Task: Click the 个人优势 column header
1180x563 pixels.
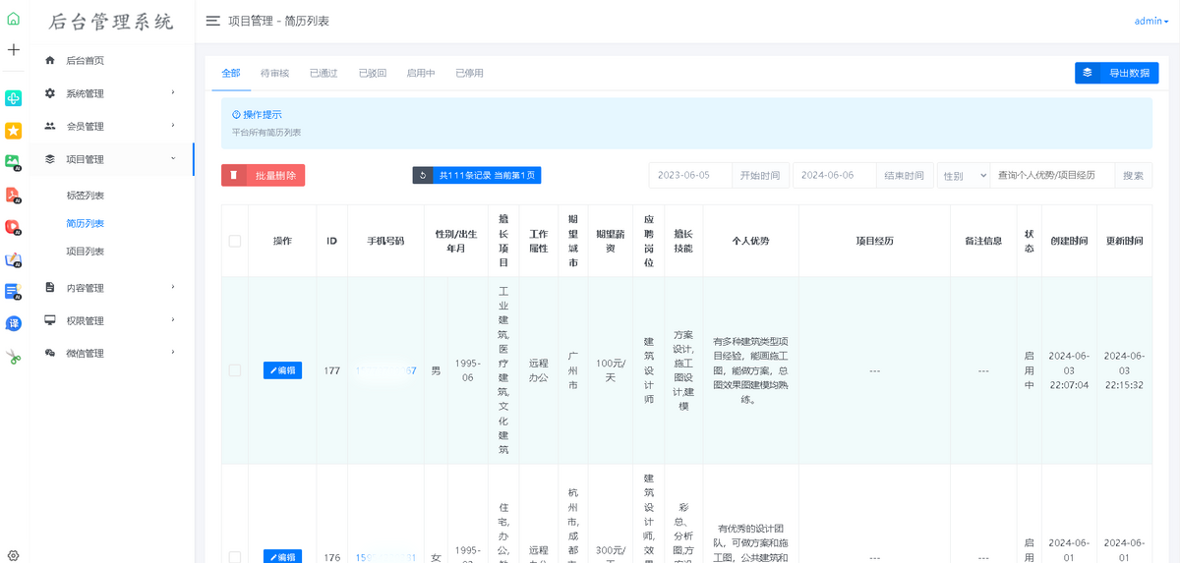Action: point(751,241)
